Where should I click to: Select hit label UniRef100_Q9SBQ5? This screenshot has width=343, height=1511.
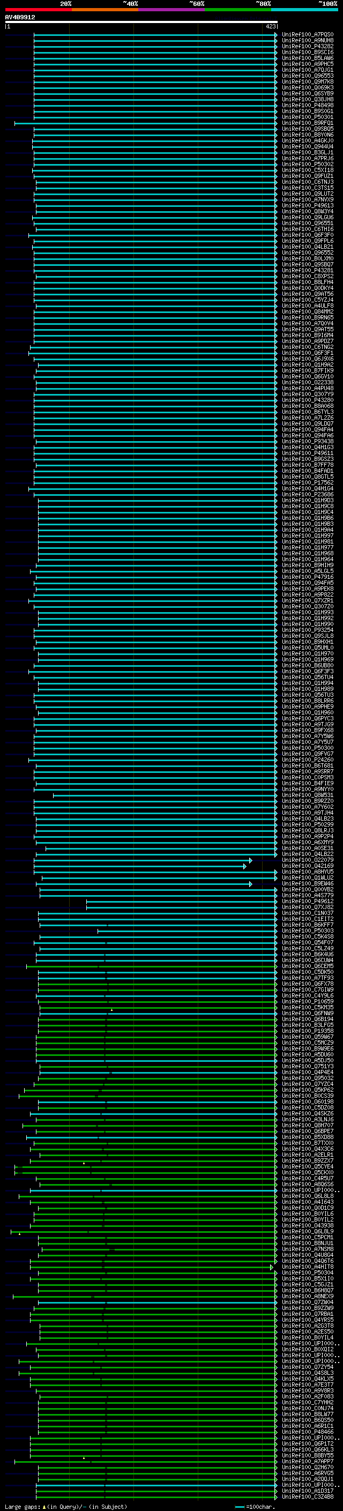pyautogui.click(x=308, y=129)
